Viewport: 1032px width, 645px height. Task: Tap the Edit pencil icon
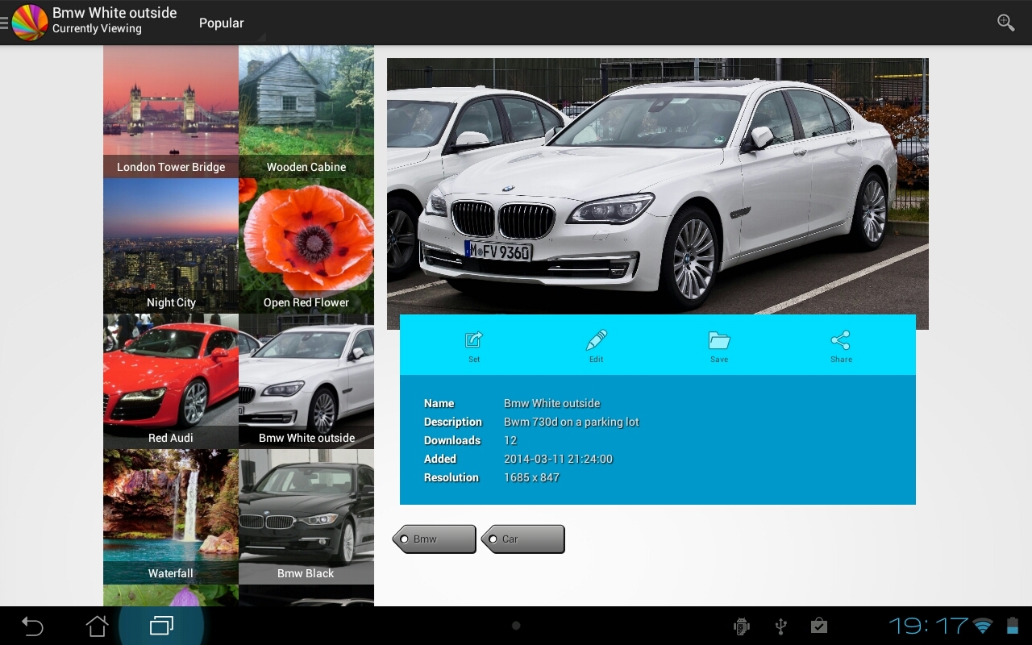(x=596, y=346)
